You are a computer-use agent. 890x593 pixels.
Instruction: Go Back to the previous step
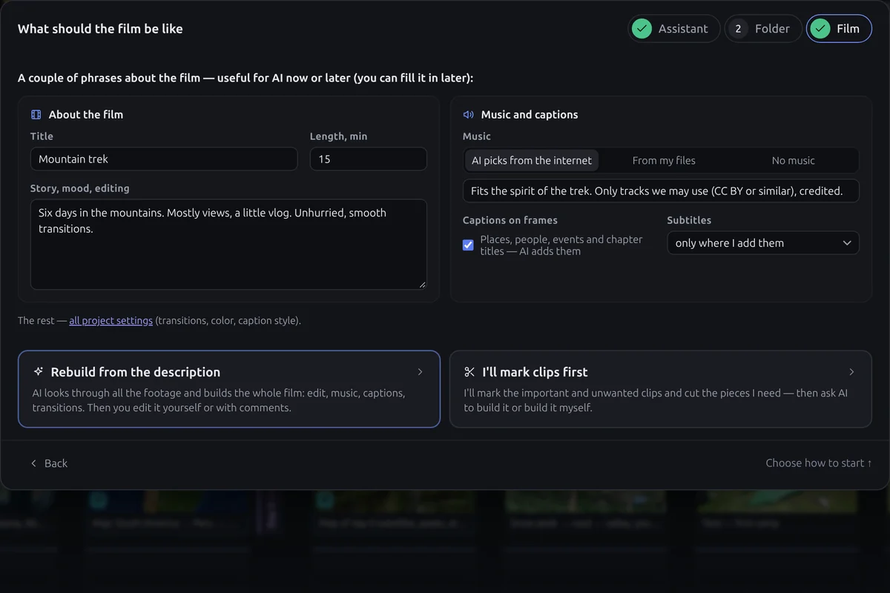tap(49, 463)
